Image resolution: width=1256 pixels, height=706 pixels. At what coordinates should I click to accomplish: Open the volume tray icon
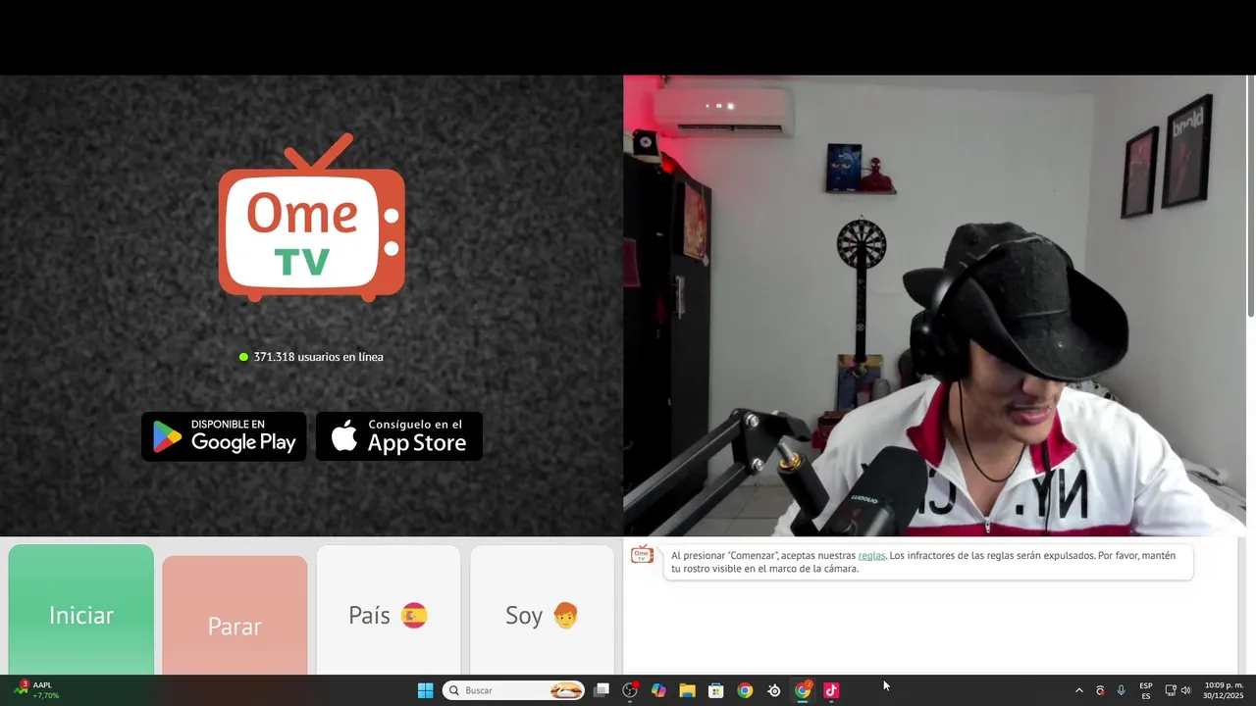(x=1185, y=690)
